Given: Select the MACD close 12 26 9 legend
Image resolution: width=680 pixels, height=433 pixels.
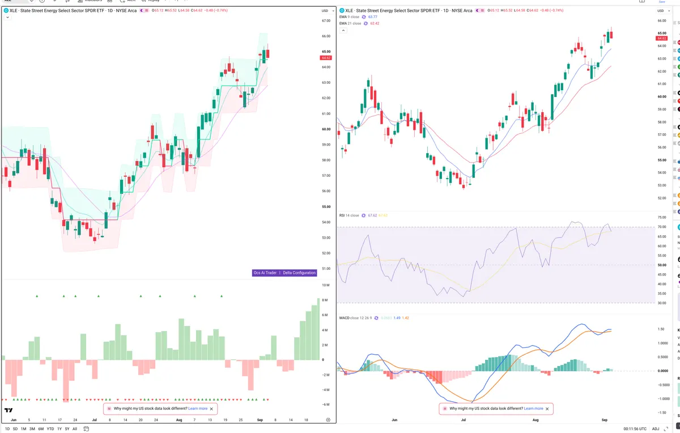Looking at the screenshot, I should point(355,318).
